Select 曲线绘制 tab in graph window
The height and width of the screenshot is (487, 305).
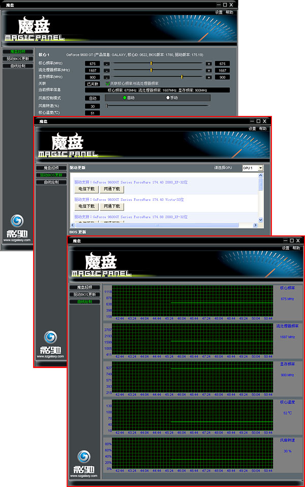coord(84,301)
